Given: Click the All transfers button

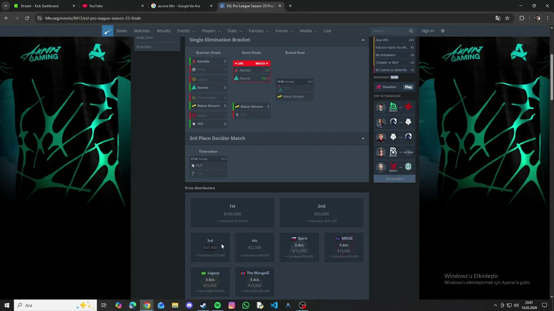Looking at the screenshot, I should (394, 179).
